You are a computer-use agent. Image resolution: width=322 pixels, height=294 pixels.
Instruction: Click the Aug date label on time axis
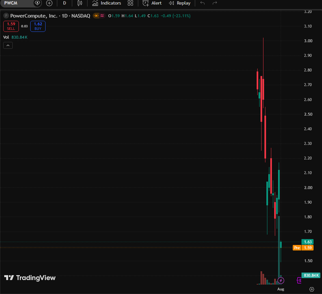coord(281,289)
